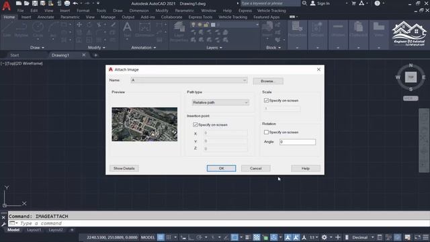Switch to the Layout1 tab
This screenshot has width=430, height=242.
coord(34,230)
